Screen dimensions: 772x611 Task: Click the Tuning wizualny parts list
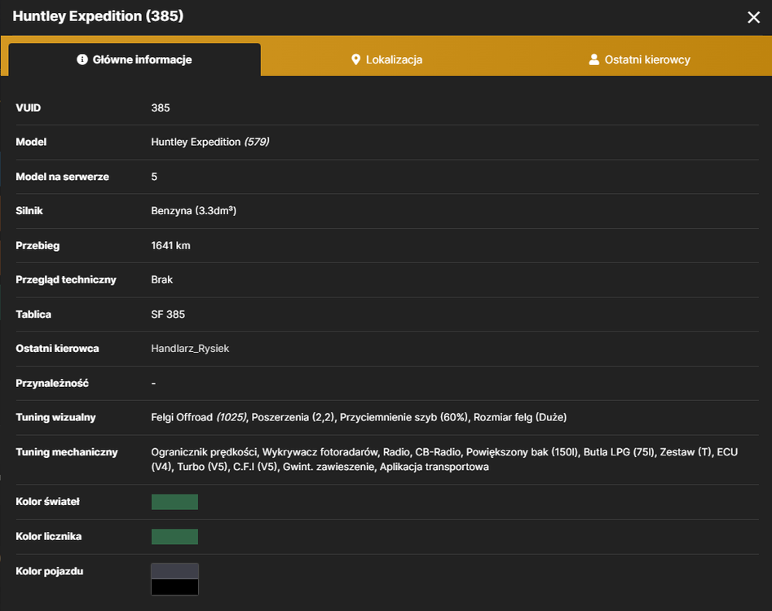point(359,417)
